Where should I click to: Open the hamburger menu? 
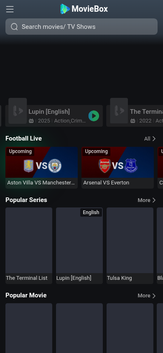(x=10, y=9)
